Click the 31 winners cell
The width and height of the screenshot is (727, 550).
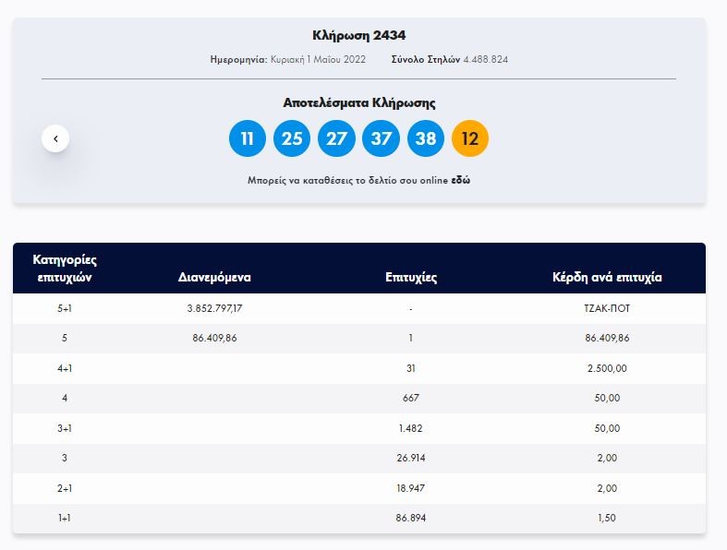(411, 368)
